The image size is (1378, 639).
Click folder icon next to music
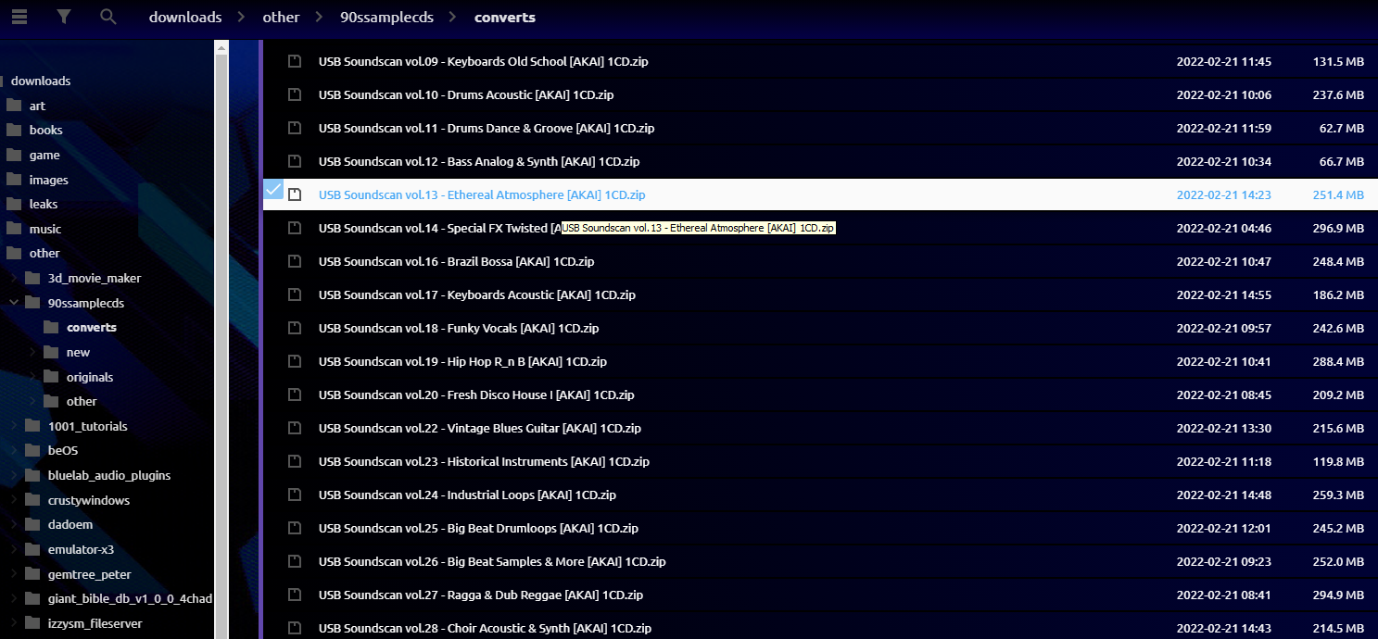tap(14, 229)
